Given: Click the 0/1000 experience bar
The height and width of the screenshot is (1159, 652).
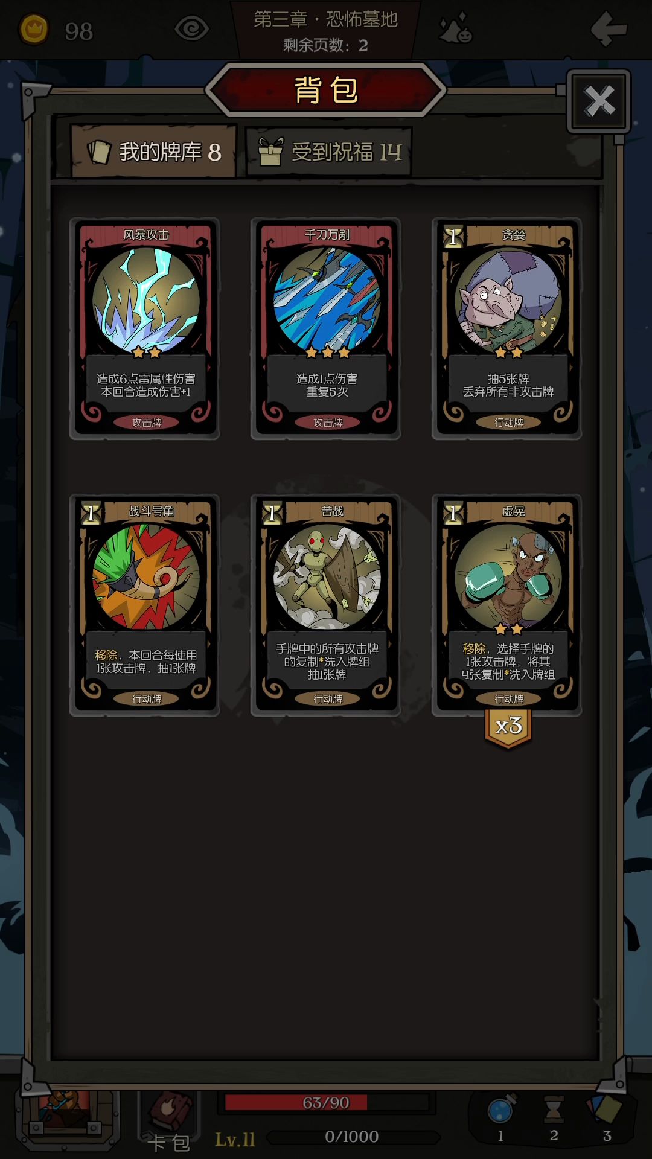Looking at the screenshot, I should pyautogui.click(x=352, y=1137).
